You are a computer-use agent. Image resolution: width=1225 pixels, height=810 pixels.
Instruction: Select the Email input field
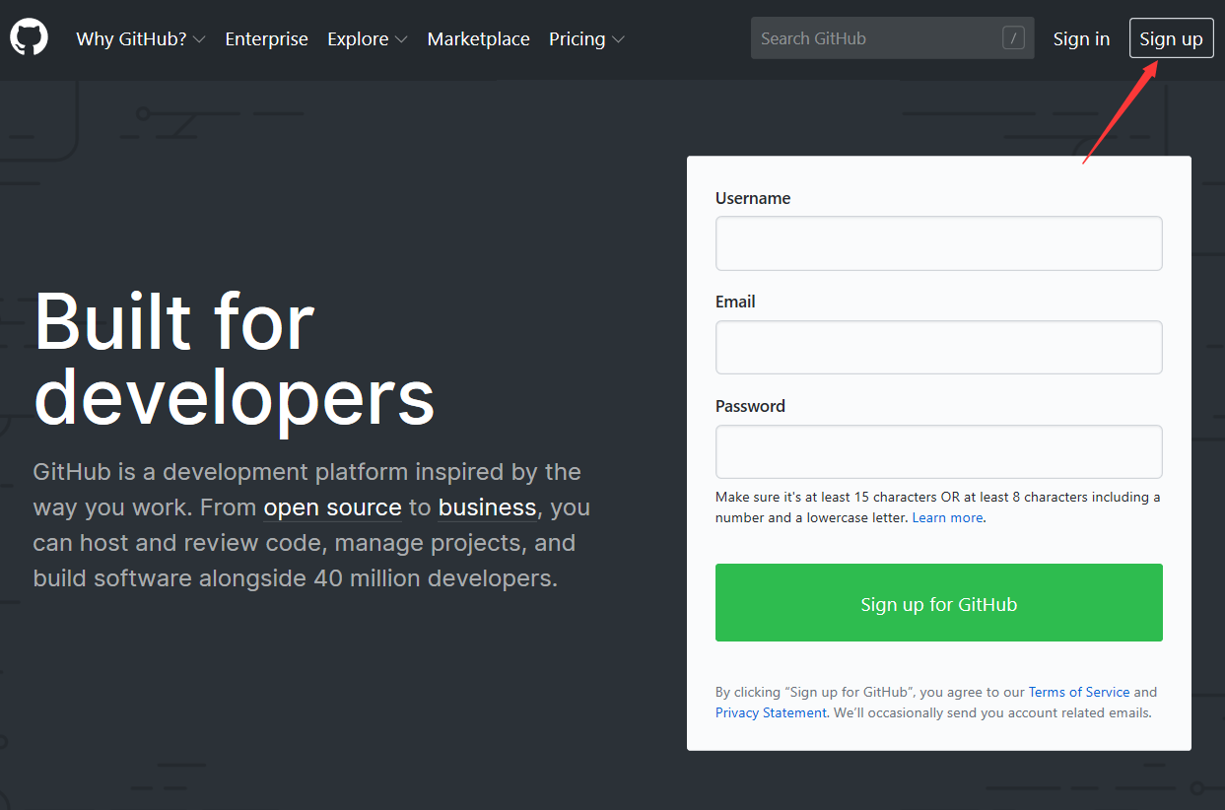pyautogui.click(x=938, y=347)
